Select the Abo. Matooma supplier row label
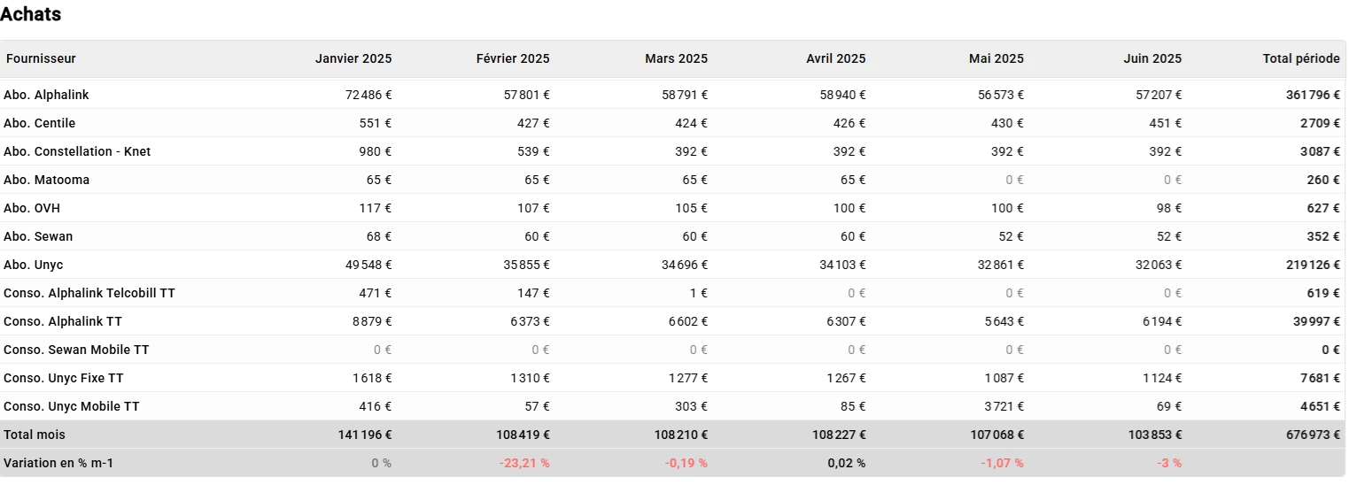 (46, 180)
